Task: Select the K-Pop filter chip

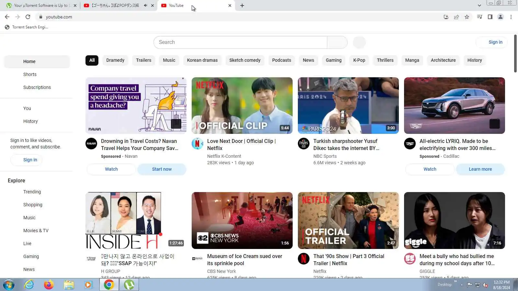Action: pyautogui.click(x=359, y=60)
